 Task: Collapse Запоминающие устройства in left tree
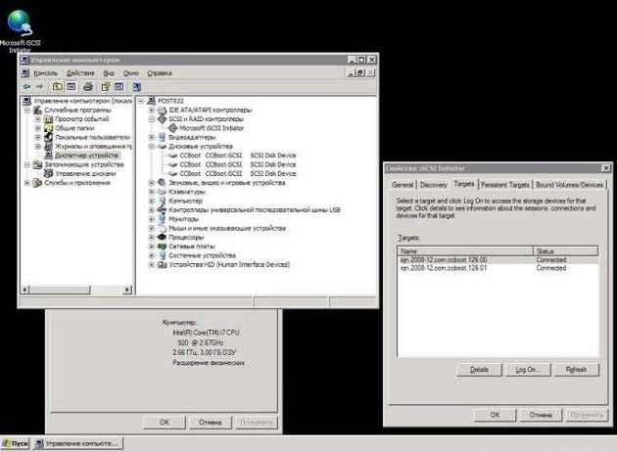coord(27,164)
